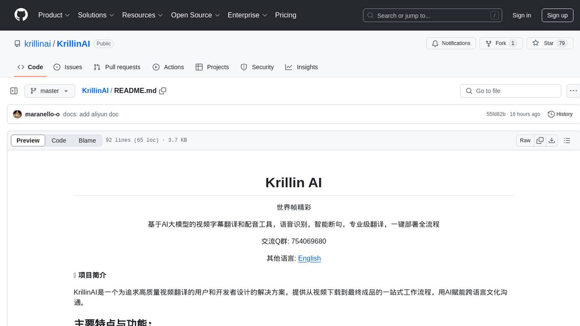The height and width of the screenshot is (326, 580).
Task: Open the docs: add aliyun doc commit
Action: 91,114
